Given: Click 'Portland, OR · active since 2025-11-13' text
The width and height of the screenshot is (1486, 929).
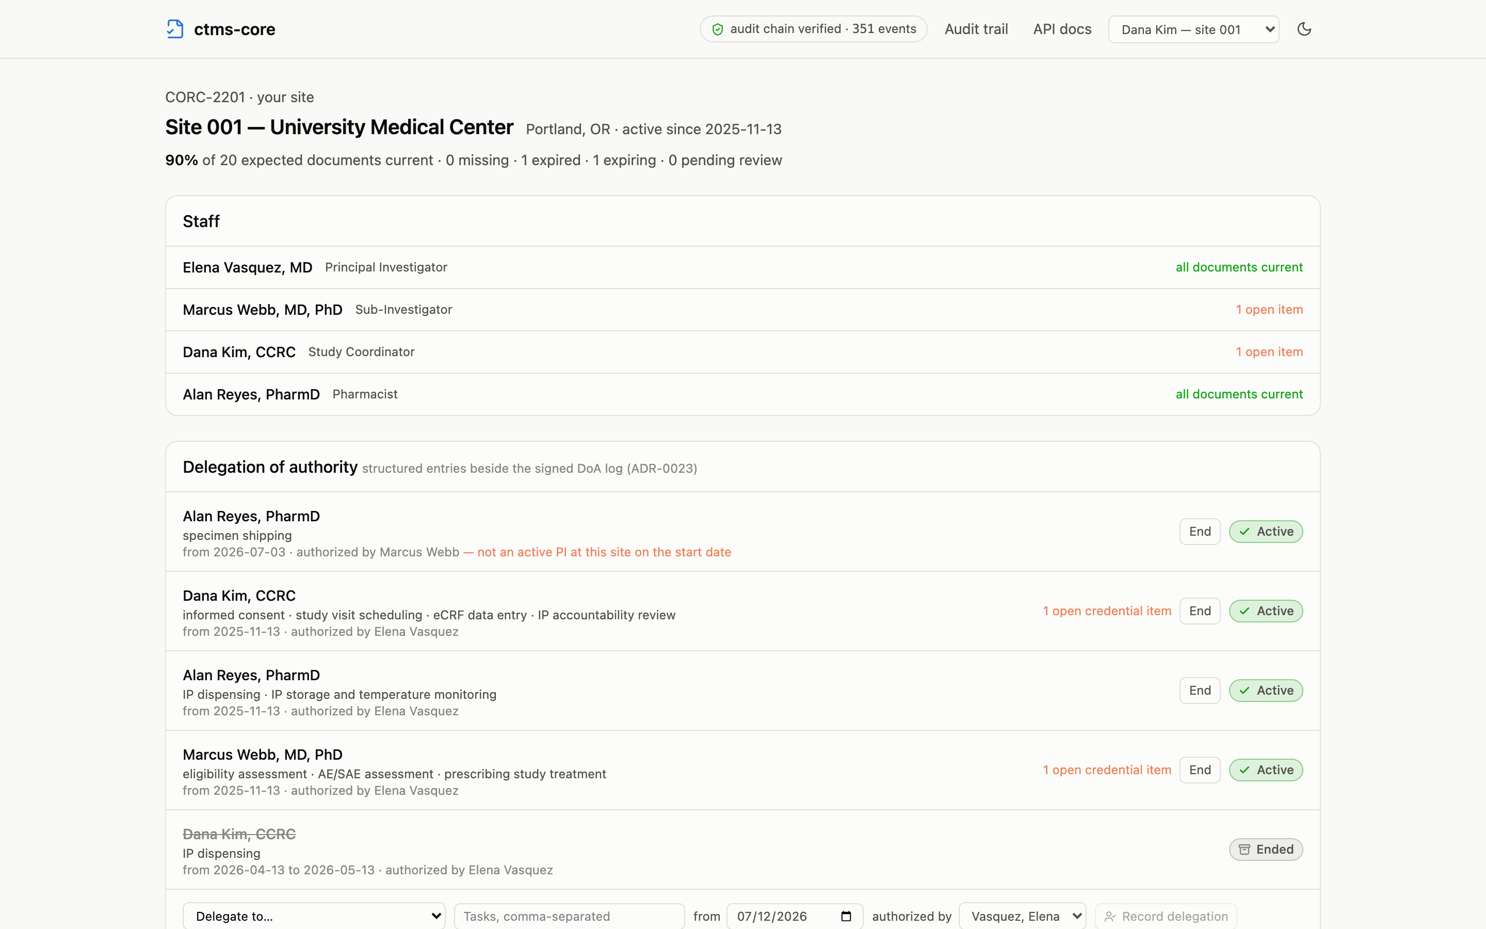Looking at the screenshot, I should pos(653,129).
